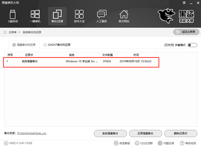
Task: Click 系统增量备份 button at bottom
Action: [110, 133]
